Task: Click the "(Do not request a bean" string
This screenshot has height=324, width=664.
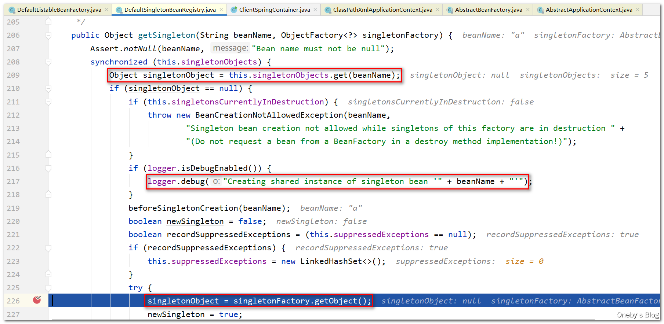Action: pyautogui.click(x=377, y=141)
